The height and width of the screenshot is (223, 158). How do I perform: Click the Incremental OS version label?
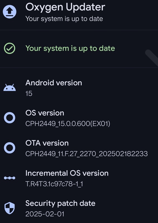point(67,173)
